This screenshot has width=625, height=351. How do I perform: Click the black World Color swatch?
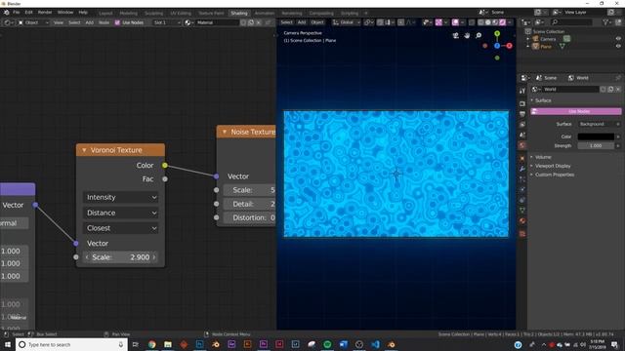point(596,136)
